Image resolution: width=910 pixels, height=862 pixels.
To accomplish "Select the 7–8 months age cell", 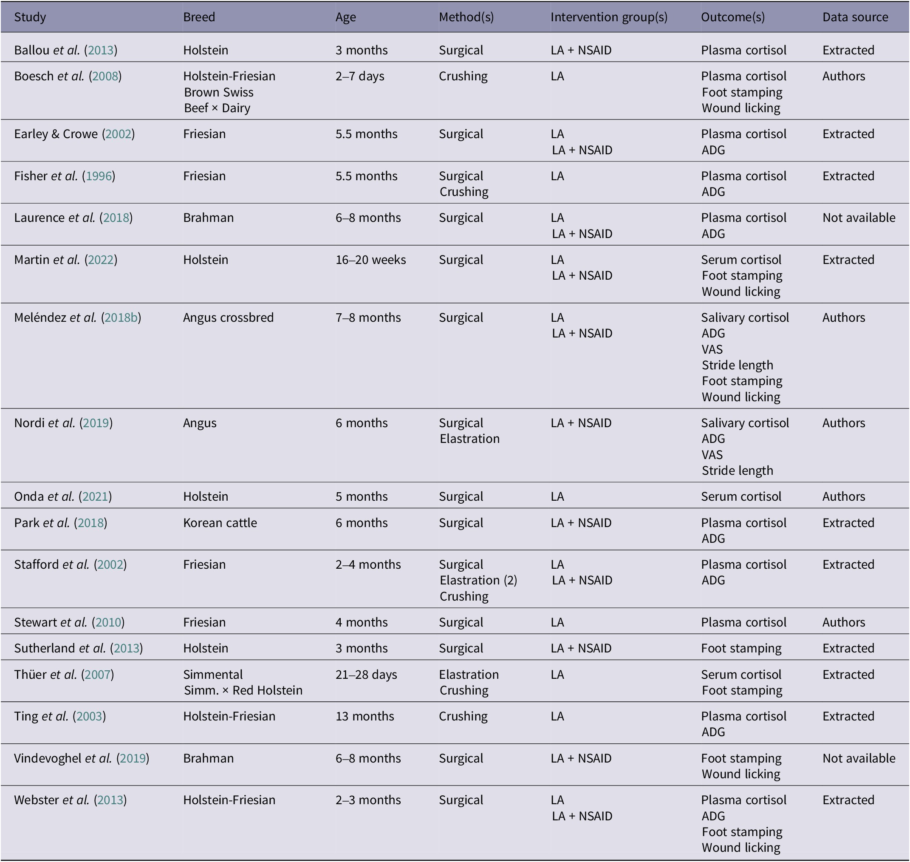I will point(368,318).
